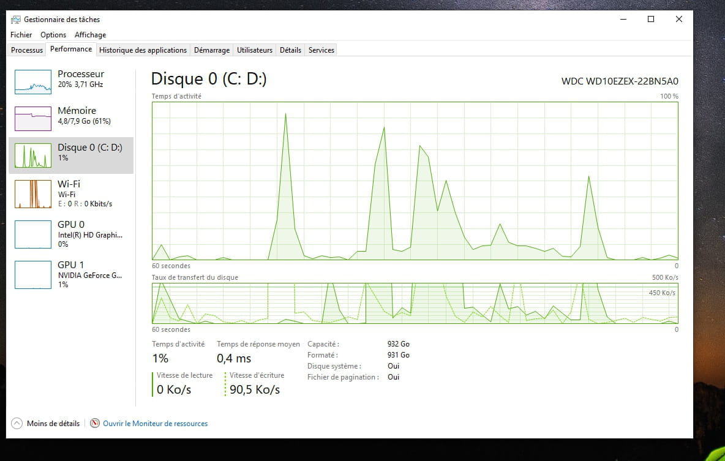Select the Mémoire mini graph thumbnail

click(x=33, y=118)
